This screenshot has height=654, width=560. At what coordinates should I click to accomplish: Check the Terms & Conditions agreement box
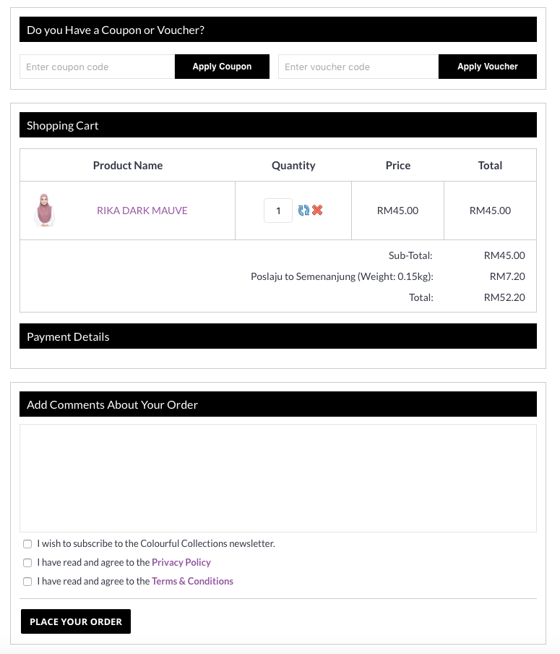click(x=27, y=582)
